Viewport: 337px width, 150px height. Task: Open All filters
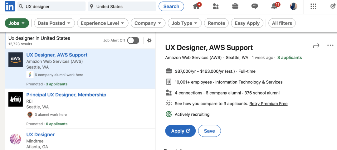[282, 23]
